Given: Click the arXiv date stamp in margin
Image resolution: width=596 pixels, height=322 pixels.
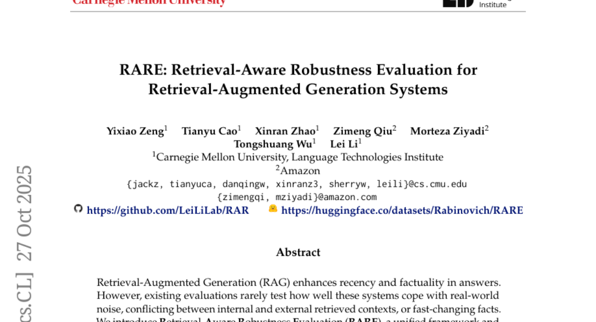Looking at the screenshot, I should 25,213.
